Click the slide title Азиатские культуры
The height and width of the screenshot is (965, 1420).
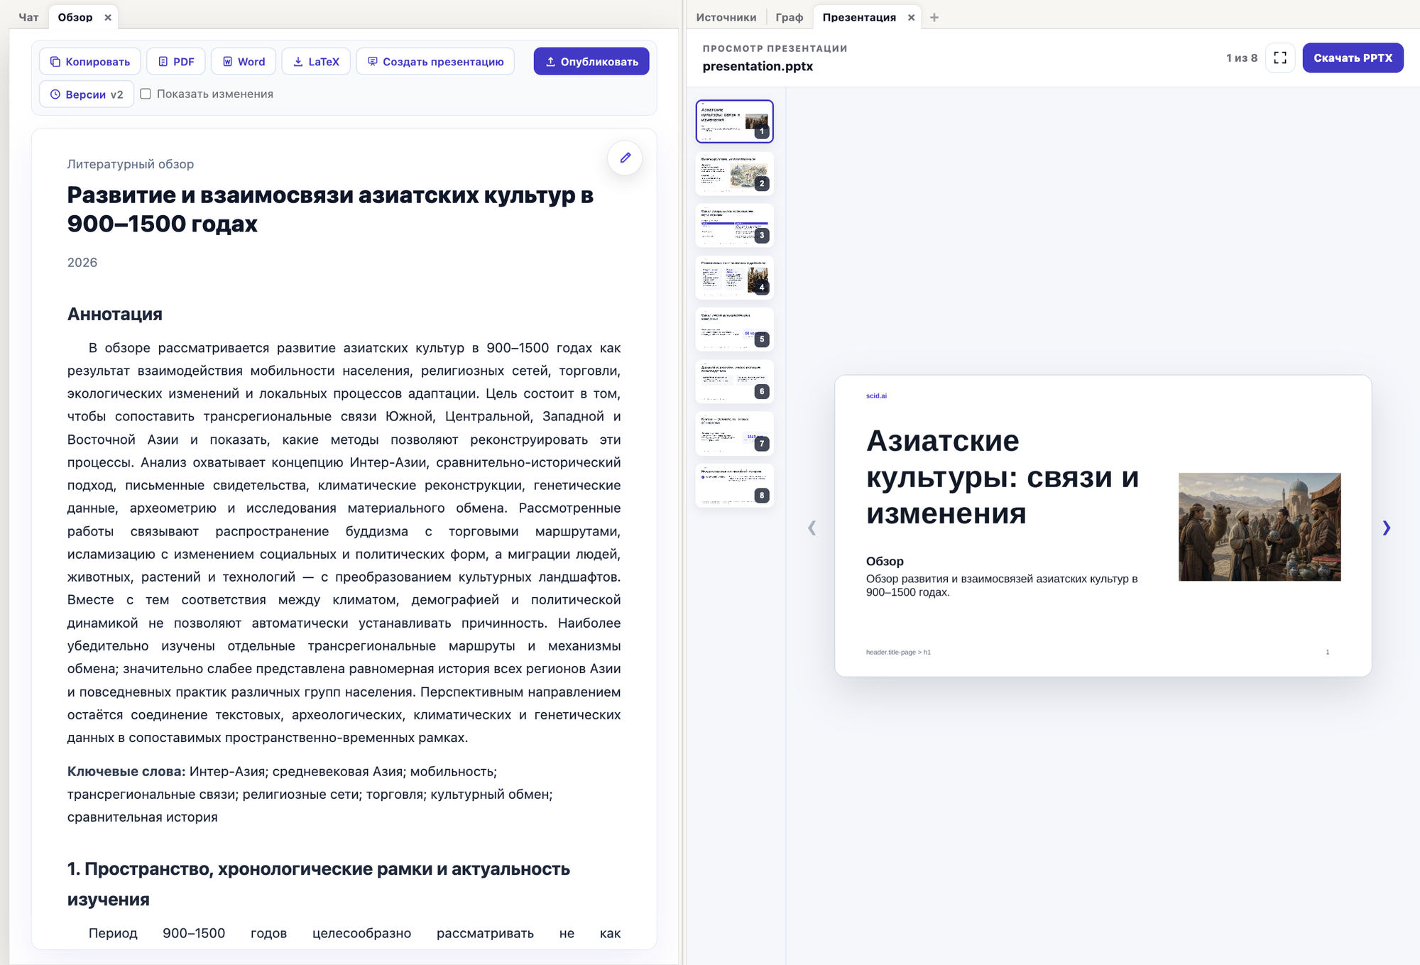pos(1003,476)
